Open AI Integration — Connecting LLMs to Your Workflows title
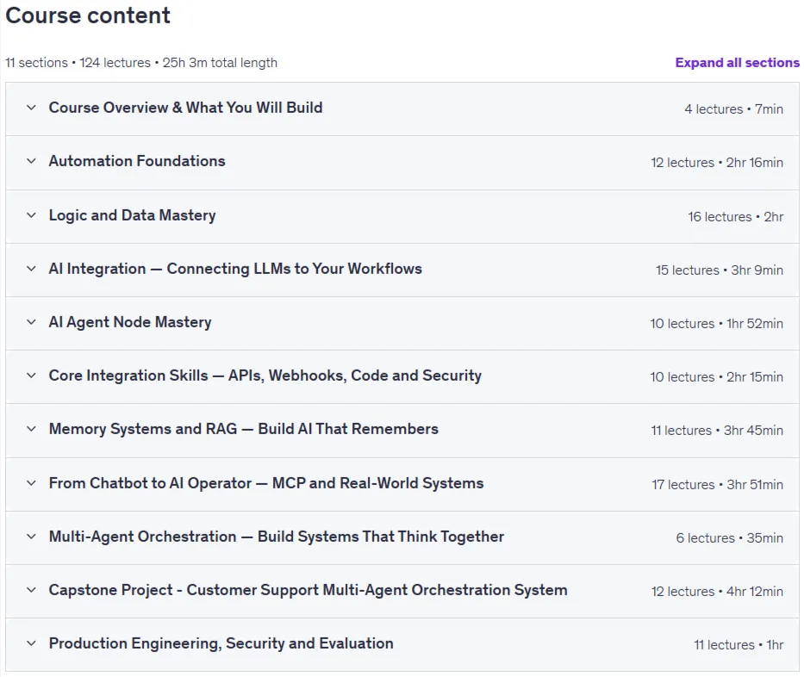This screenshot has height=677, width=804. [x=235, y=269]
